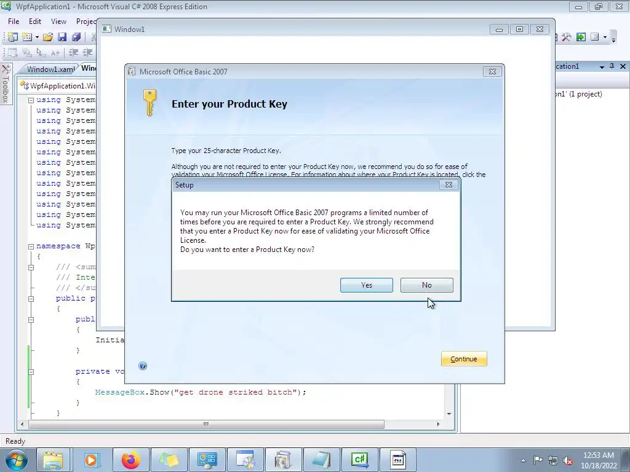Close the Solution Explorer panel
This screenshot has height=472, width=630.
tap(623, 66)
